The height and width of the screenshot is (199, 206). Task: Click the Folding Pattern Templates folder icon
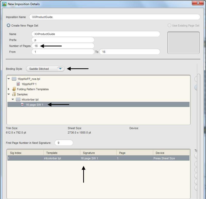point(14,89)
